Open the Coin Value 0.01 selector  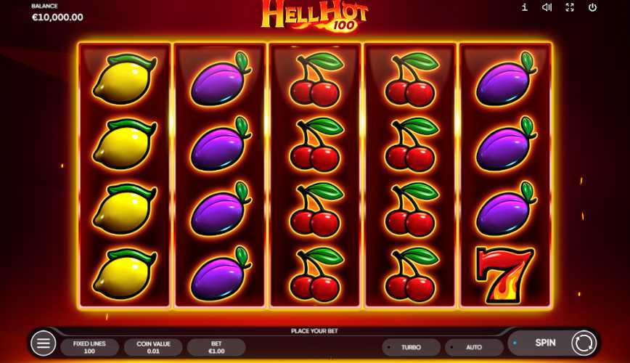(x=153, y=347)
